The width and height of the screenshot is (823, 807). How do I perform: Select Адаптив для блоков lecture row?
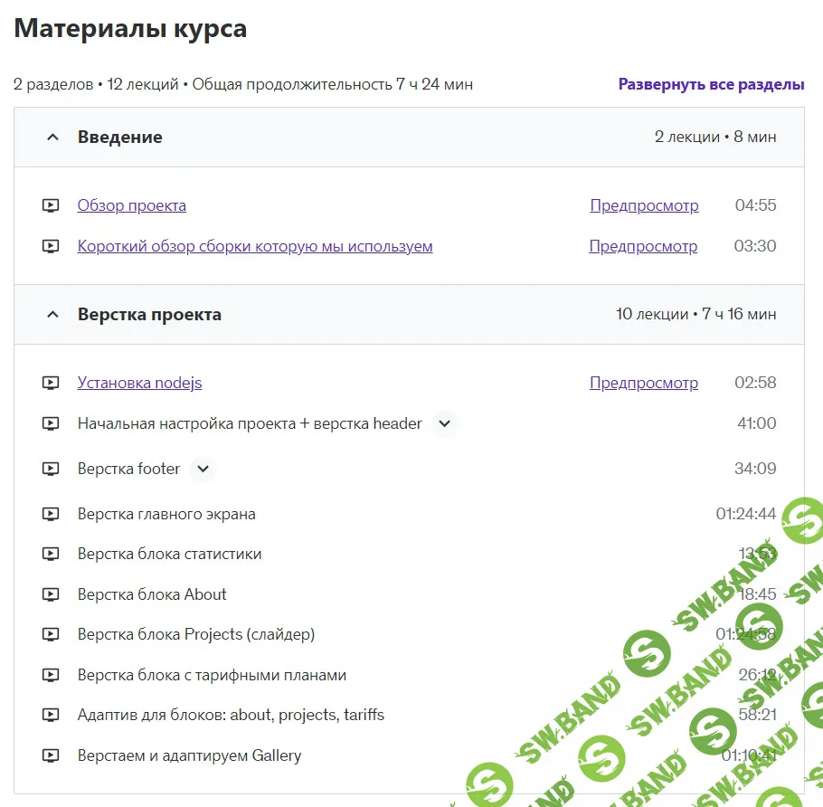pyautogui.click(x=409, y=715)
